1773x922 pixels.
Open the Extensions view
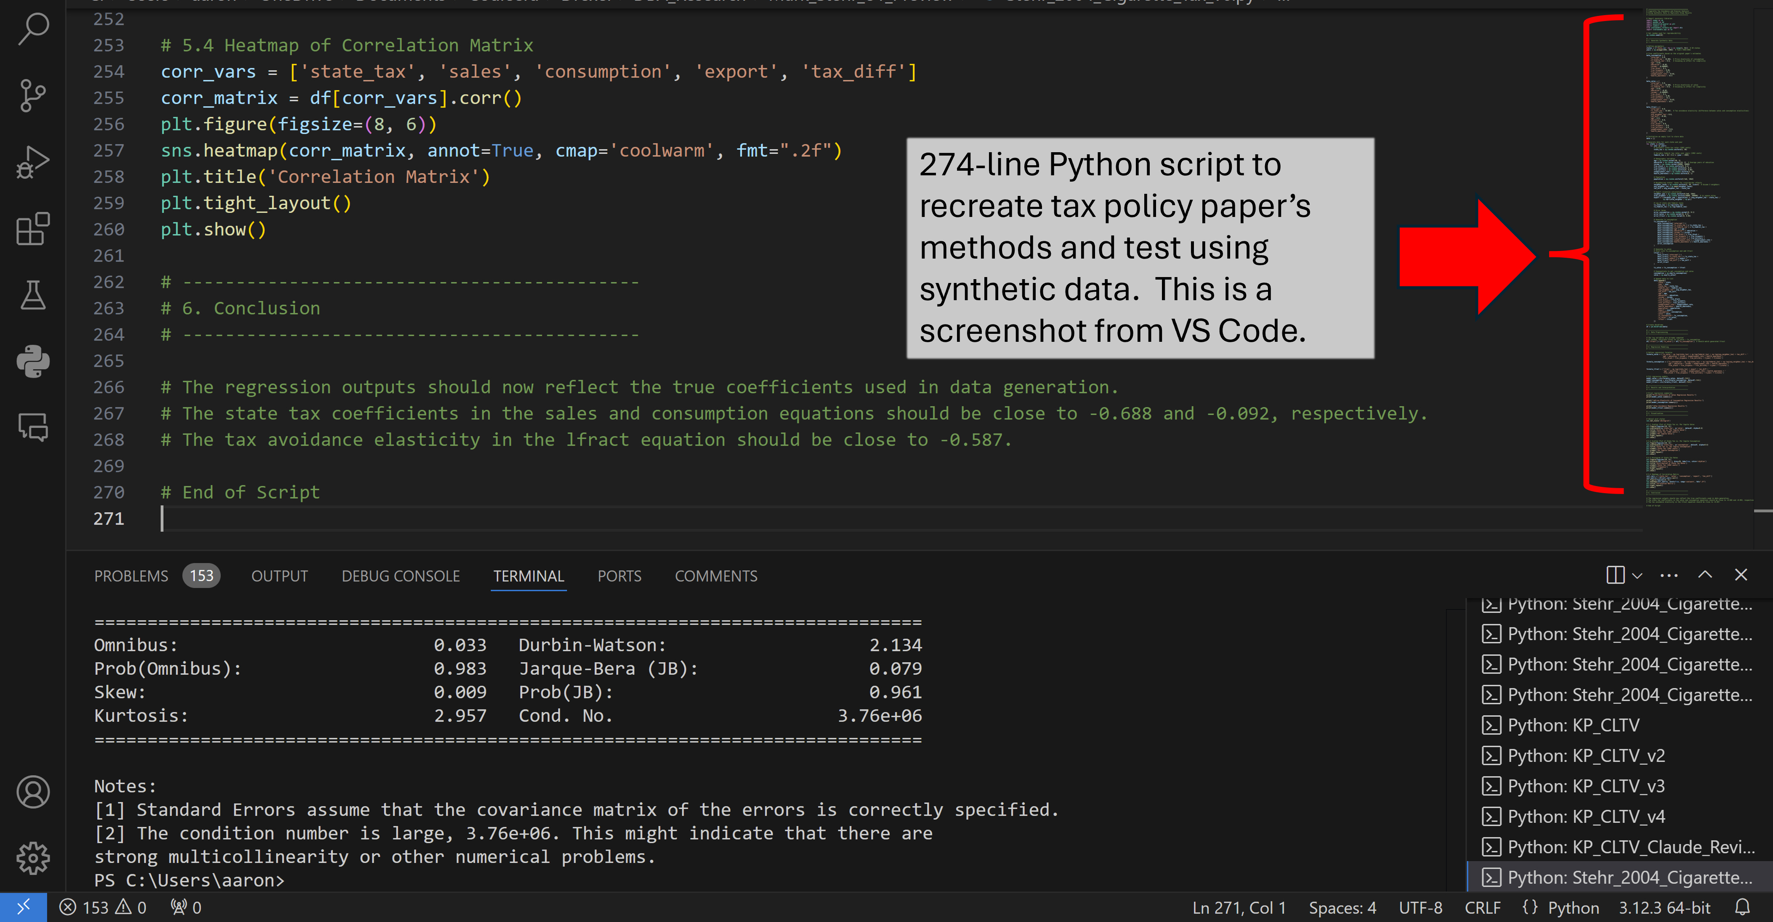32,229
